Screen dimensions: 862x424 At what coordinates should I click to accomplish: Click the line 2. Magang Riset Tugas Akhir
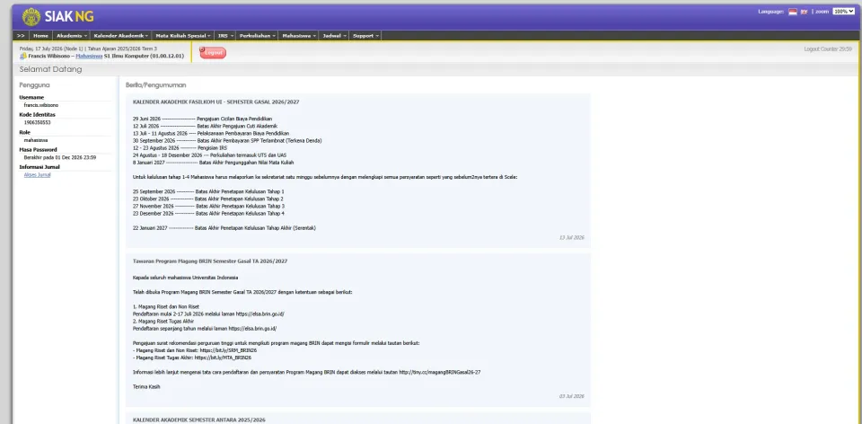pyautogui.click(x=163, y=322)
